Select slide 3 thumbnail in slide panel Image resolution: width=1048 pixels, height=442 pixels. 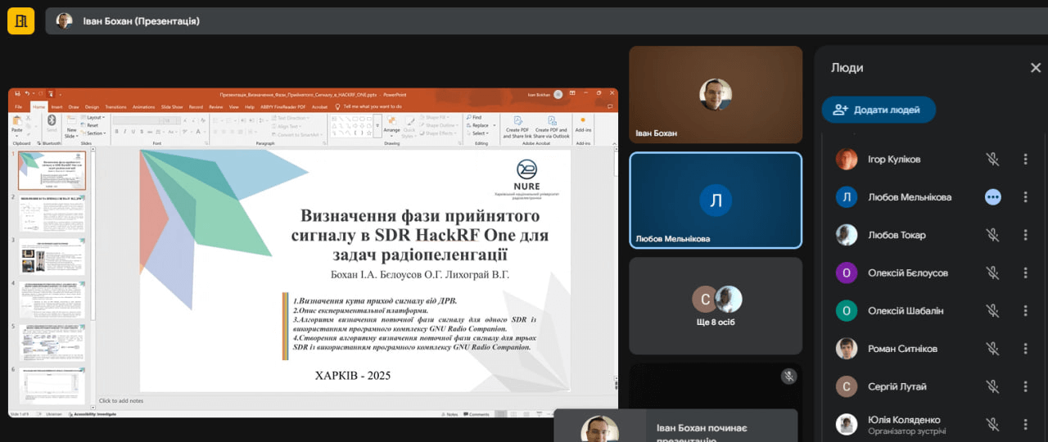[52, 257]
